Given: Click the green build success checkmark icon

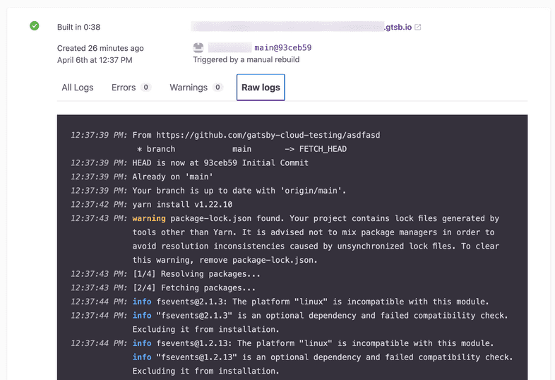Looking at the screenshot, I should point(34,26).
